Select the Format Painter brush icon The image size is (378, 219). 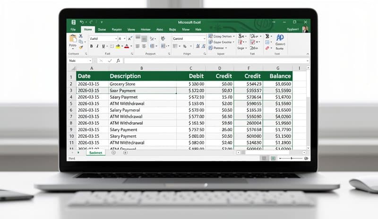click(x=81, y=47)
